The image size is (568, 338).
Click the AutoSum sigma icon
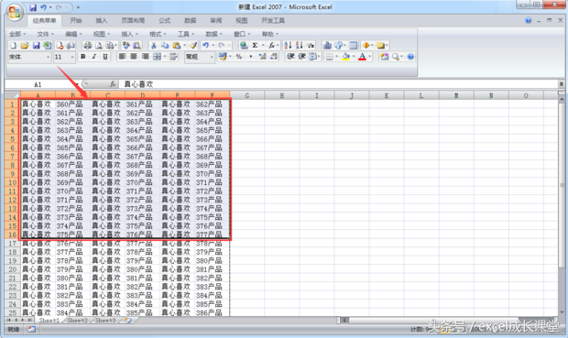pos(255,45)
